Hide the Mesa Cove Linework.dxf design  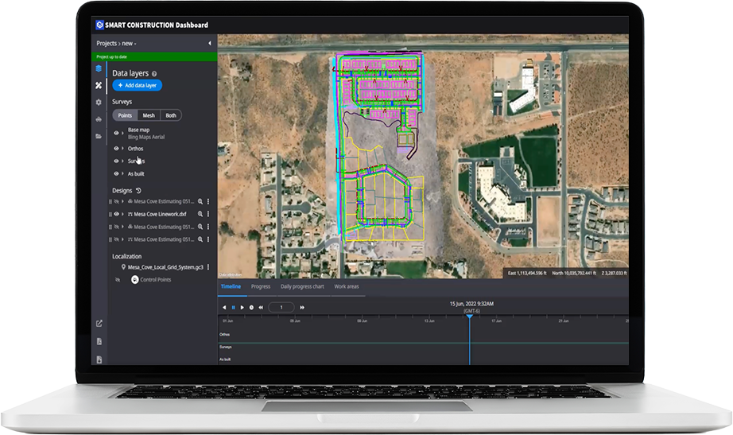point(116,214)
